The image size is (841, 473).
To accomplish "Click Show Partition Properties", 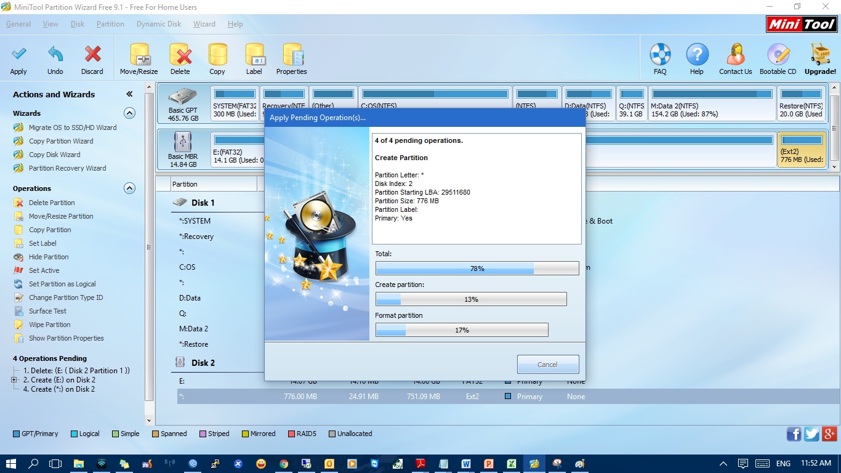I will click(x=66, y=338).
